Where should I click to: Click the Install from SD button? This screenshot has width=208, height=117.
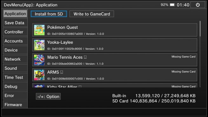point(49,14)
